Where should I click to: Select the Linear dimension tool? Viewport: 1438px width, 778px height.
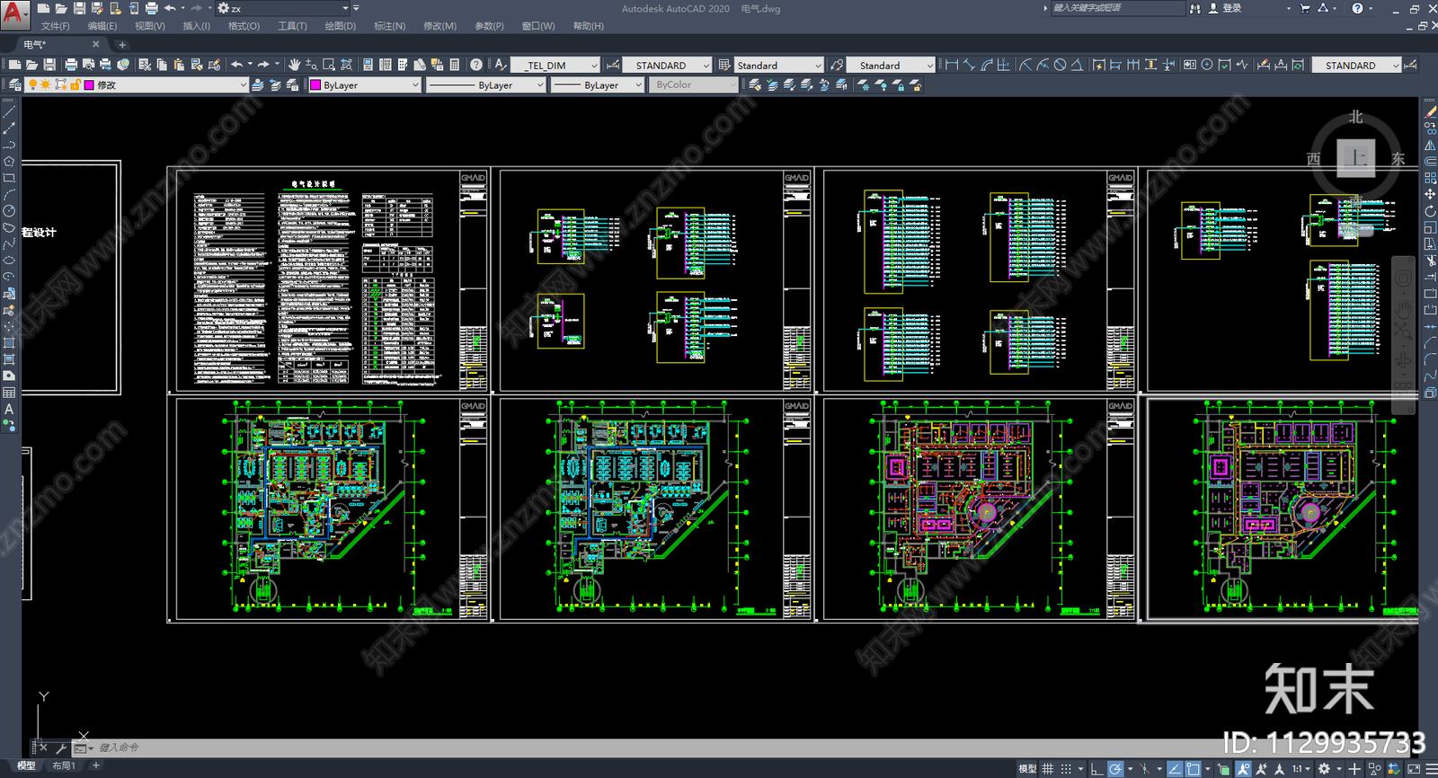click(952, 65)
